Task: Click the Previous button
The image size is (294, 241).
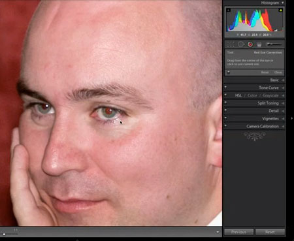Action: (238, 232)
